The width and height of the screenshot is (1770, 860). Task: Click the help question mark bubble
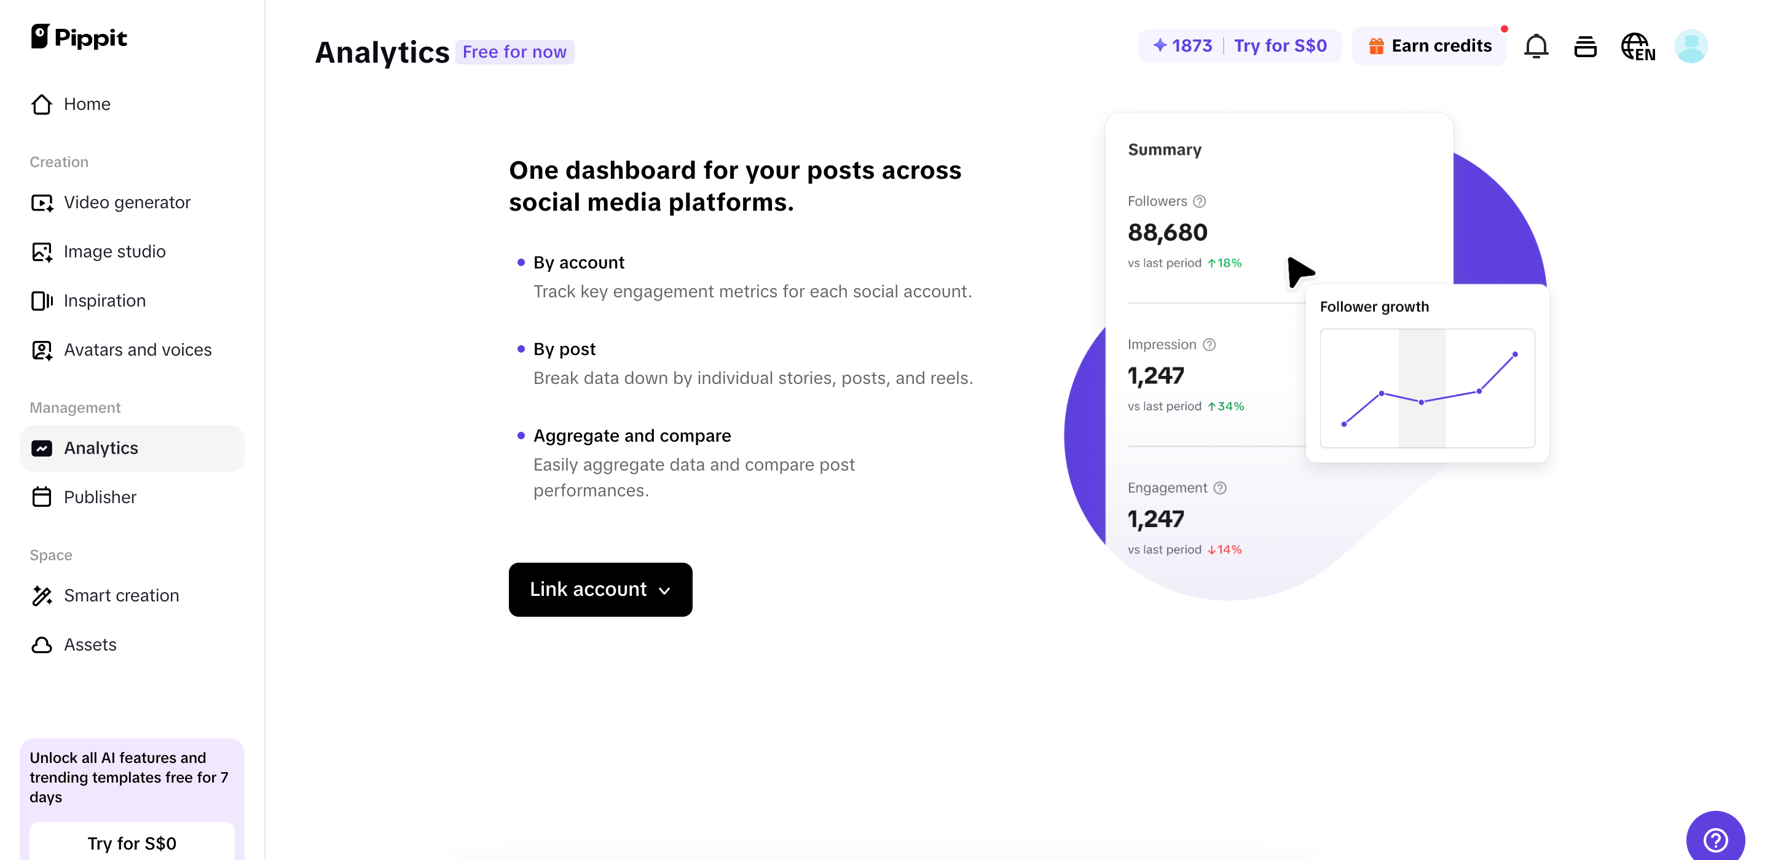[1715, 838]
